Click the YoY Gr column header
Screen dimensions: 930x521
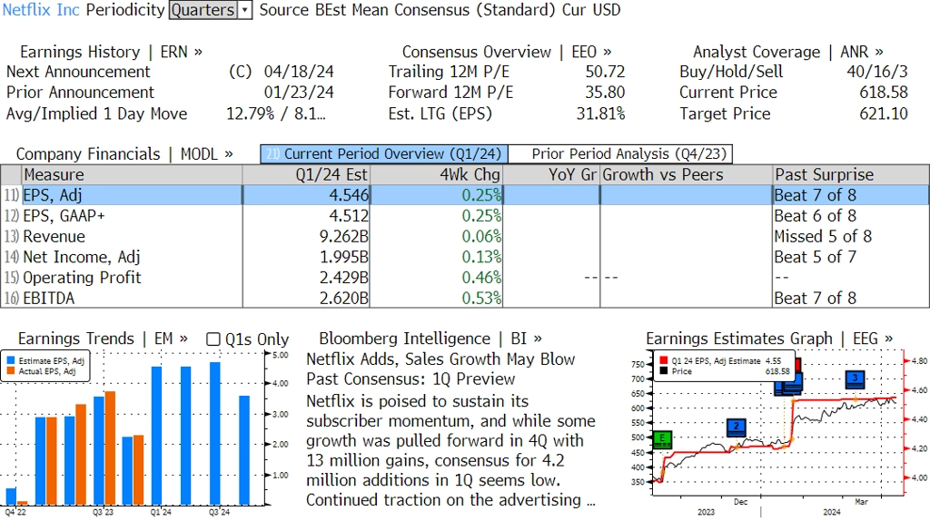551,175
